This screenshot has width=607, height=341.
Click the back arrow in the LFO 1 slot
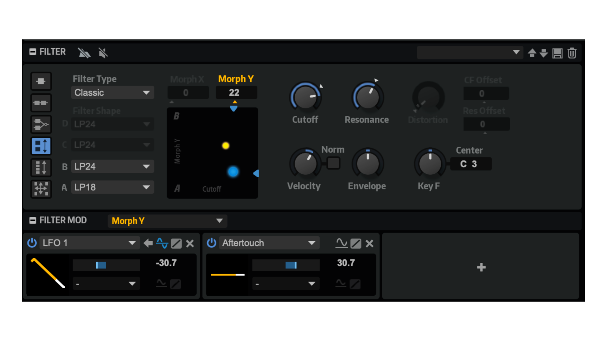148,243
